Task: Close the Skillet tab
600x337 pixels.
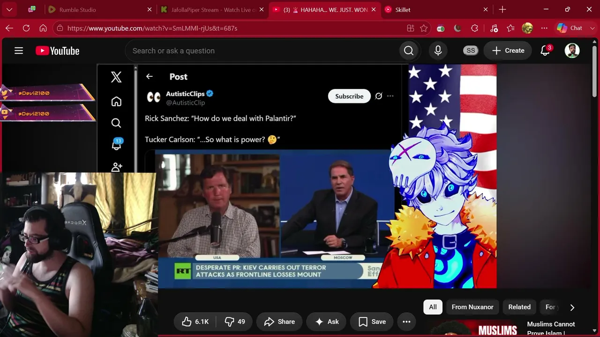Action: click(486, 9)
